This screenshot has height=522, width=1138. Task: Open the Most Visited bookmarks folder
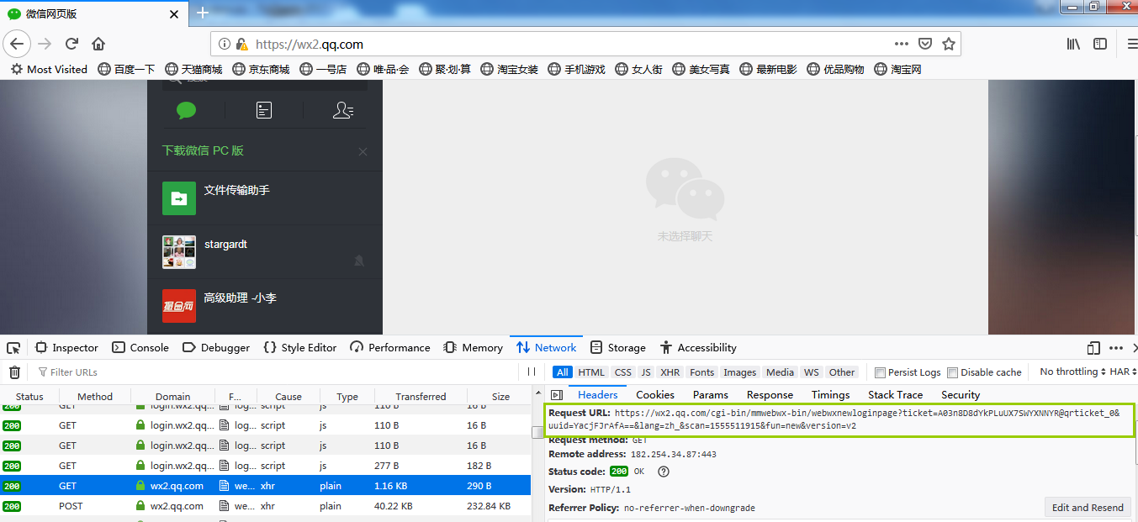(49, 69)
